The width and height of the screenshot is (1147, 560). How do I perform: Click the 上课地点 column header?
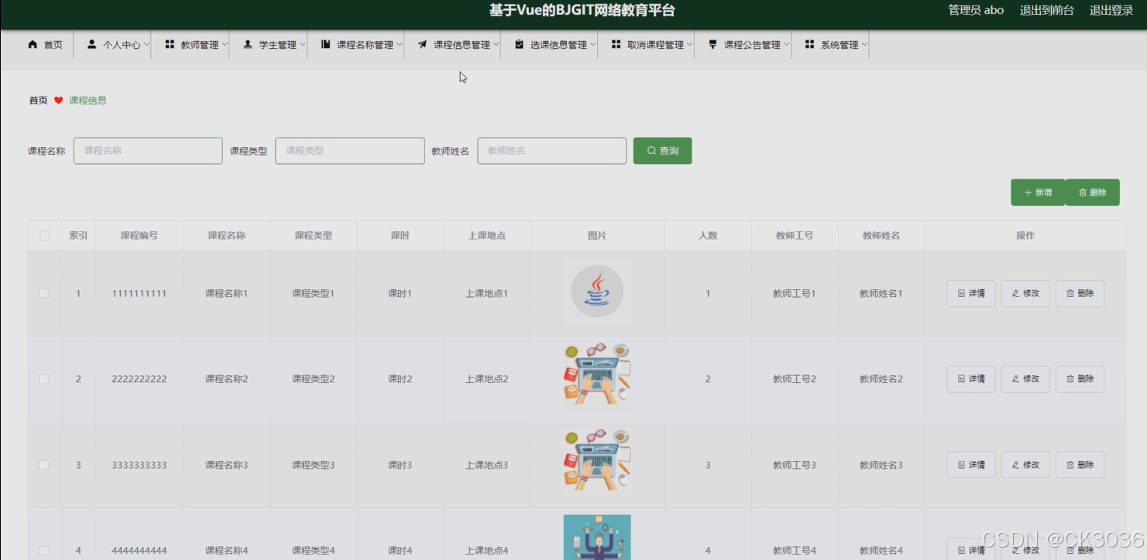(486, 236)
